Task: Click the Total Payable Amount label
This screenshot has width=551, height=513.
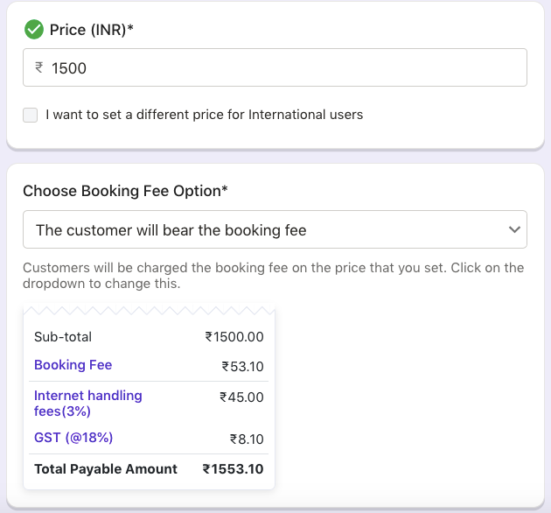Action: pos(106,469)
